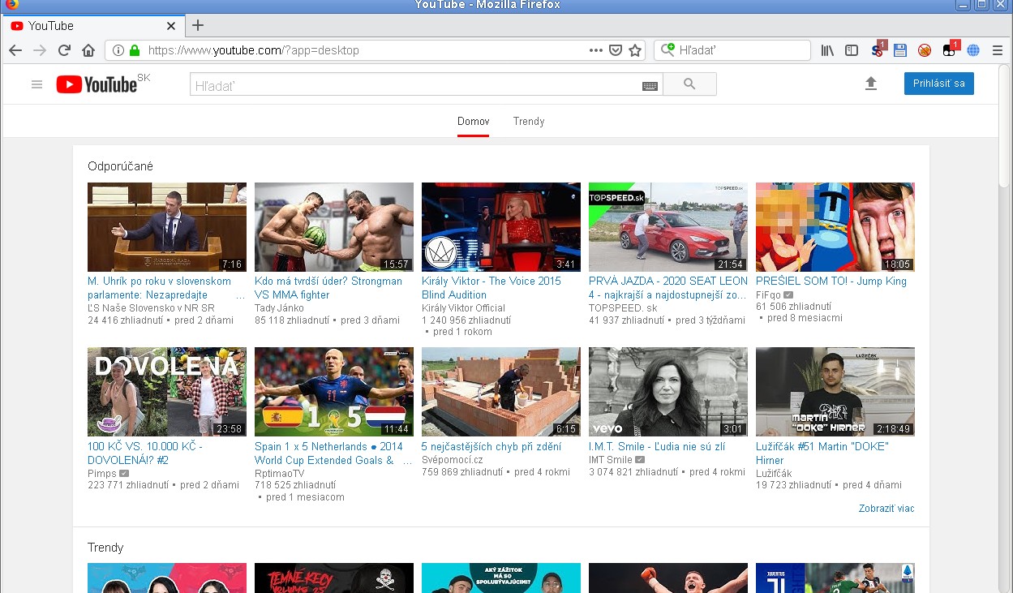Play the vevo black-and-white thumbnail (3:01)
This screenshot has width=1013, height=593.
[x=668, y=393]
